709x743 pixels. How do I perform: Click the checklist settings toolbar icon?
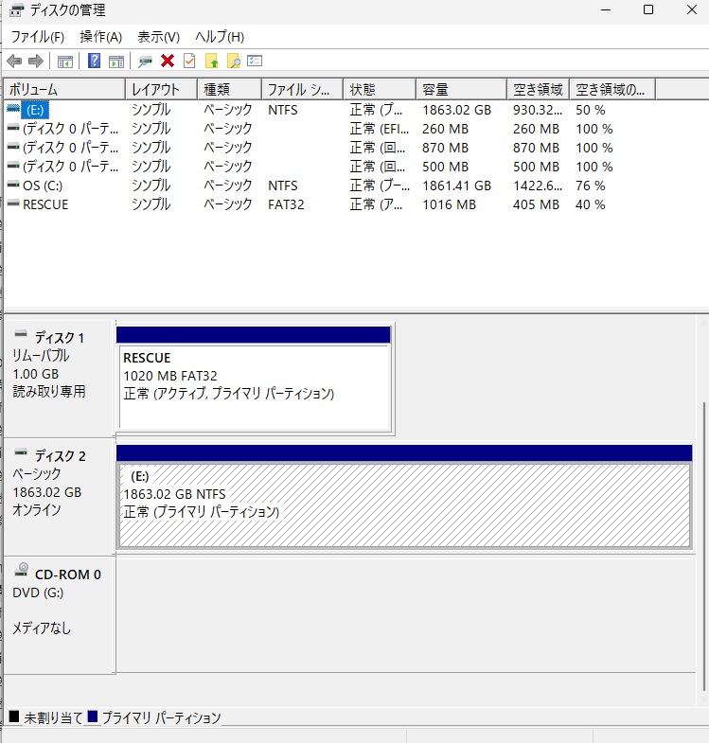(255, 61)
